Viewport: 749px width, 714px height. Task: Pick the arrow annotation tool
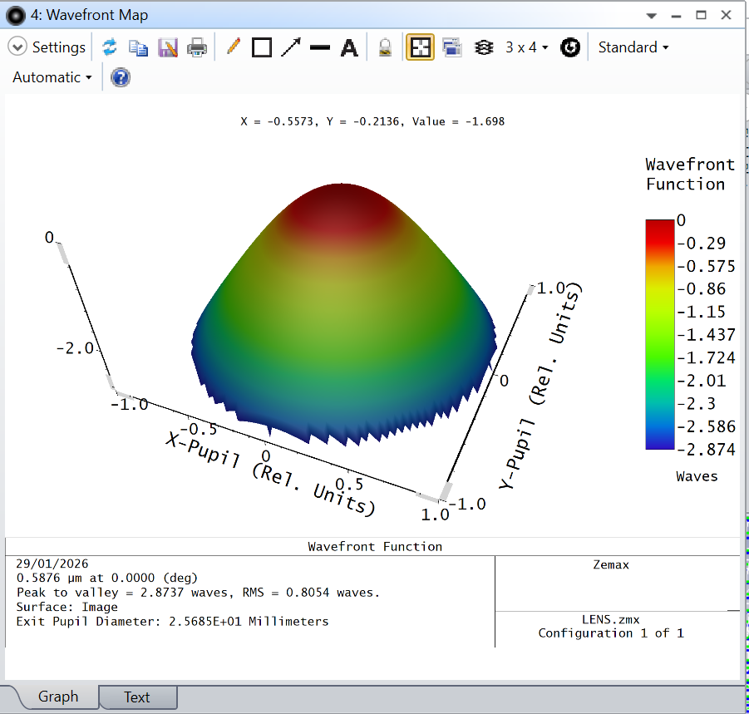(x=290, y=47)
